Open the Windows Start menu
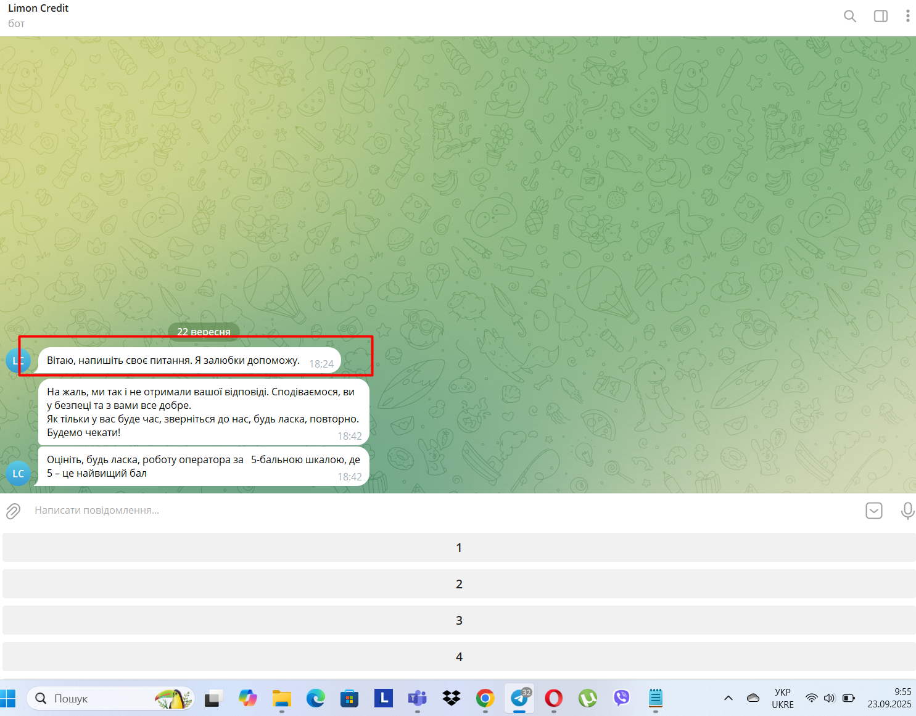Image resolution: width=916 pixels, height=716 pixels. click(x=7, y=698)
